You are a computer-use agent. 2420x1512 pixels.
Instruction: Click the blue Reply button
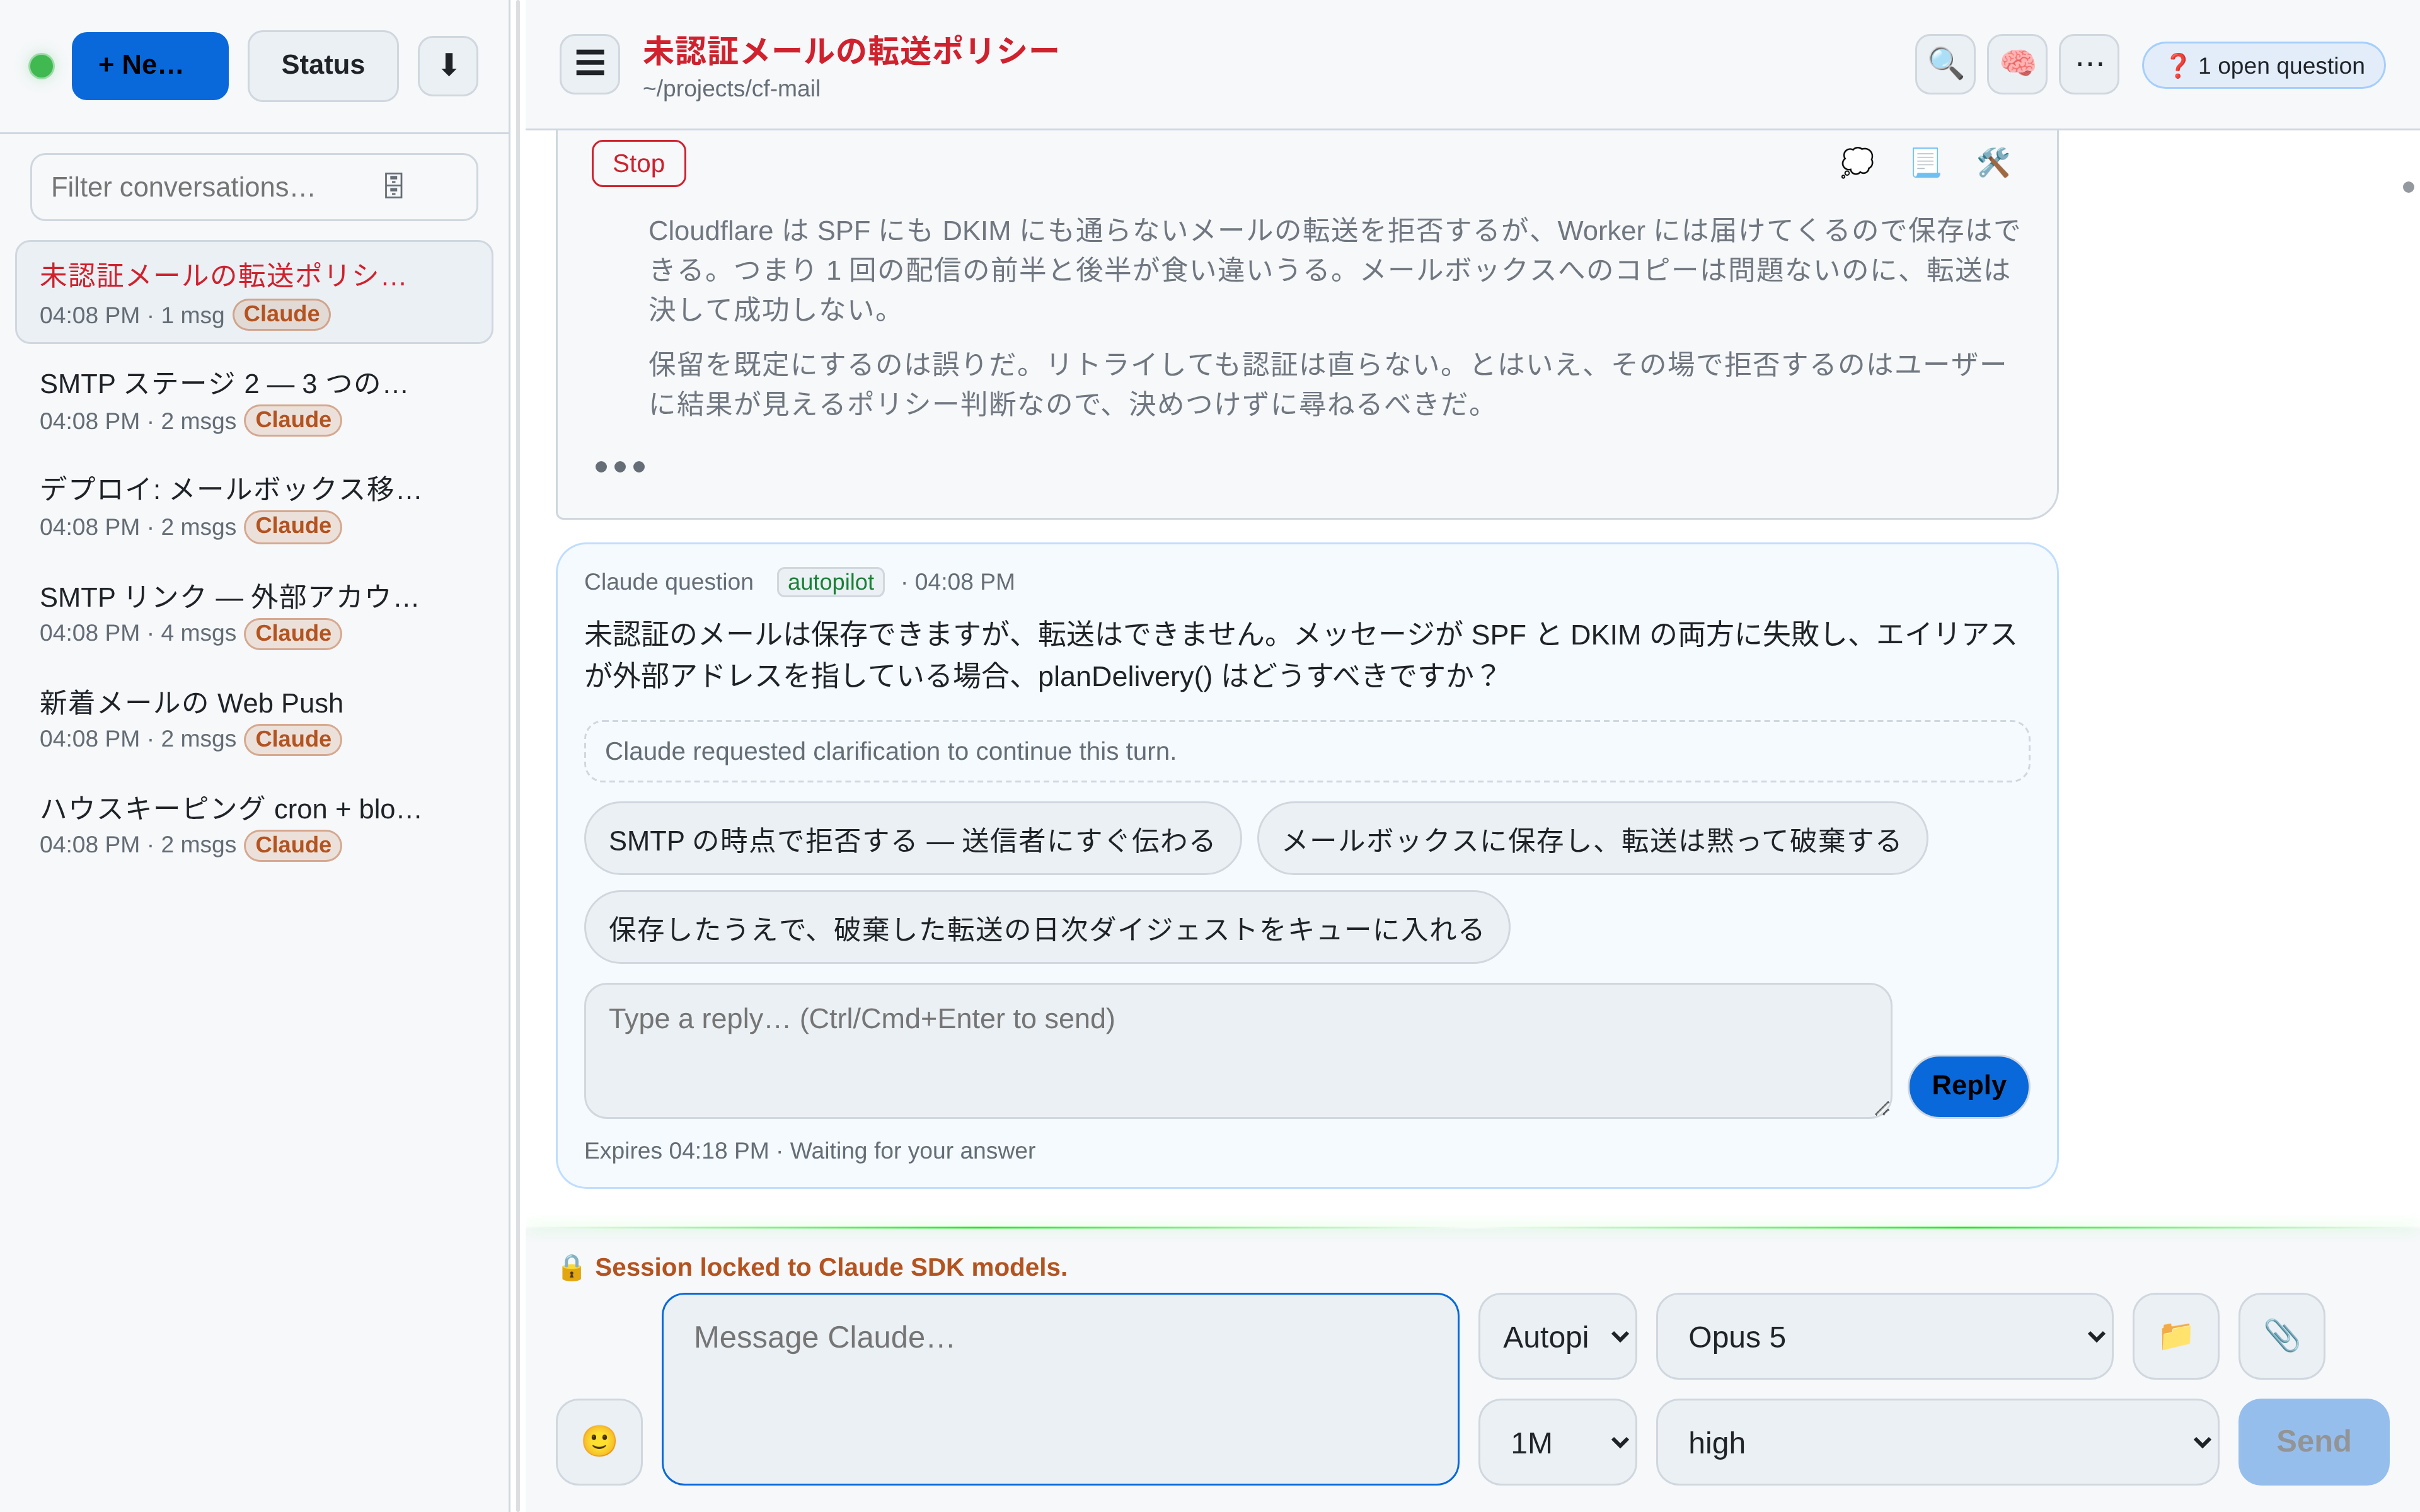point(1968,1086)
